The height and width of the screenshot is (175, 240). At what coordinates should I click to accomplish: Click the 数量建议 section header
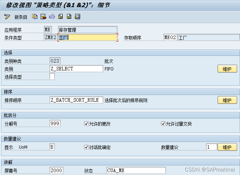[12, 139]
